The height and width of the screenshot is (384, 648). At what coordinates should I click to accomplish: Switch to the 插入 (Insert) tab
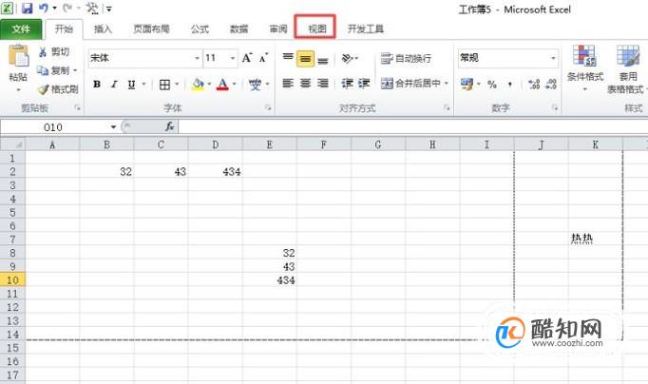[x=103, y=29]
